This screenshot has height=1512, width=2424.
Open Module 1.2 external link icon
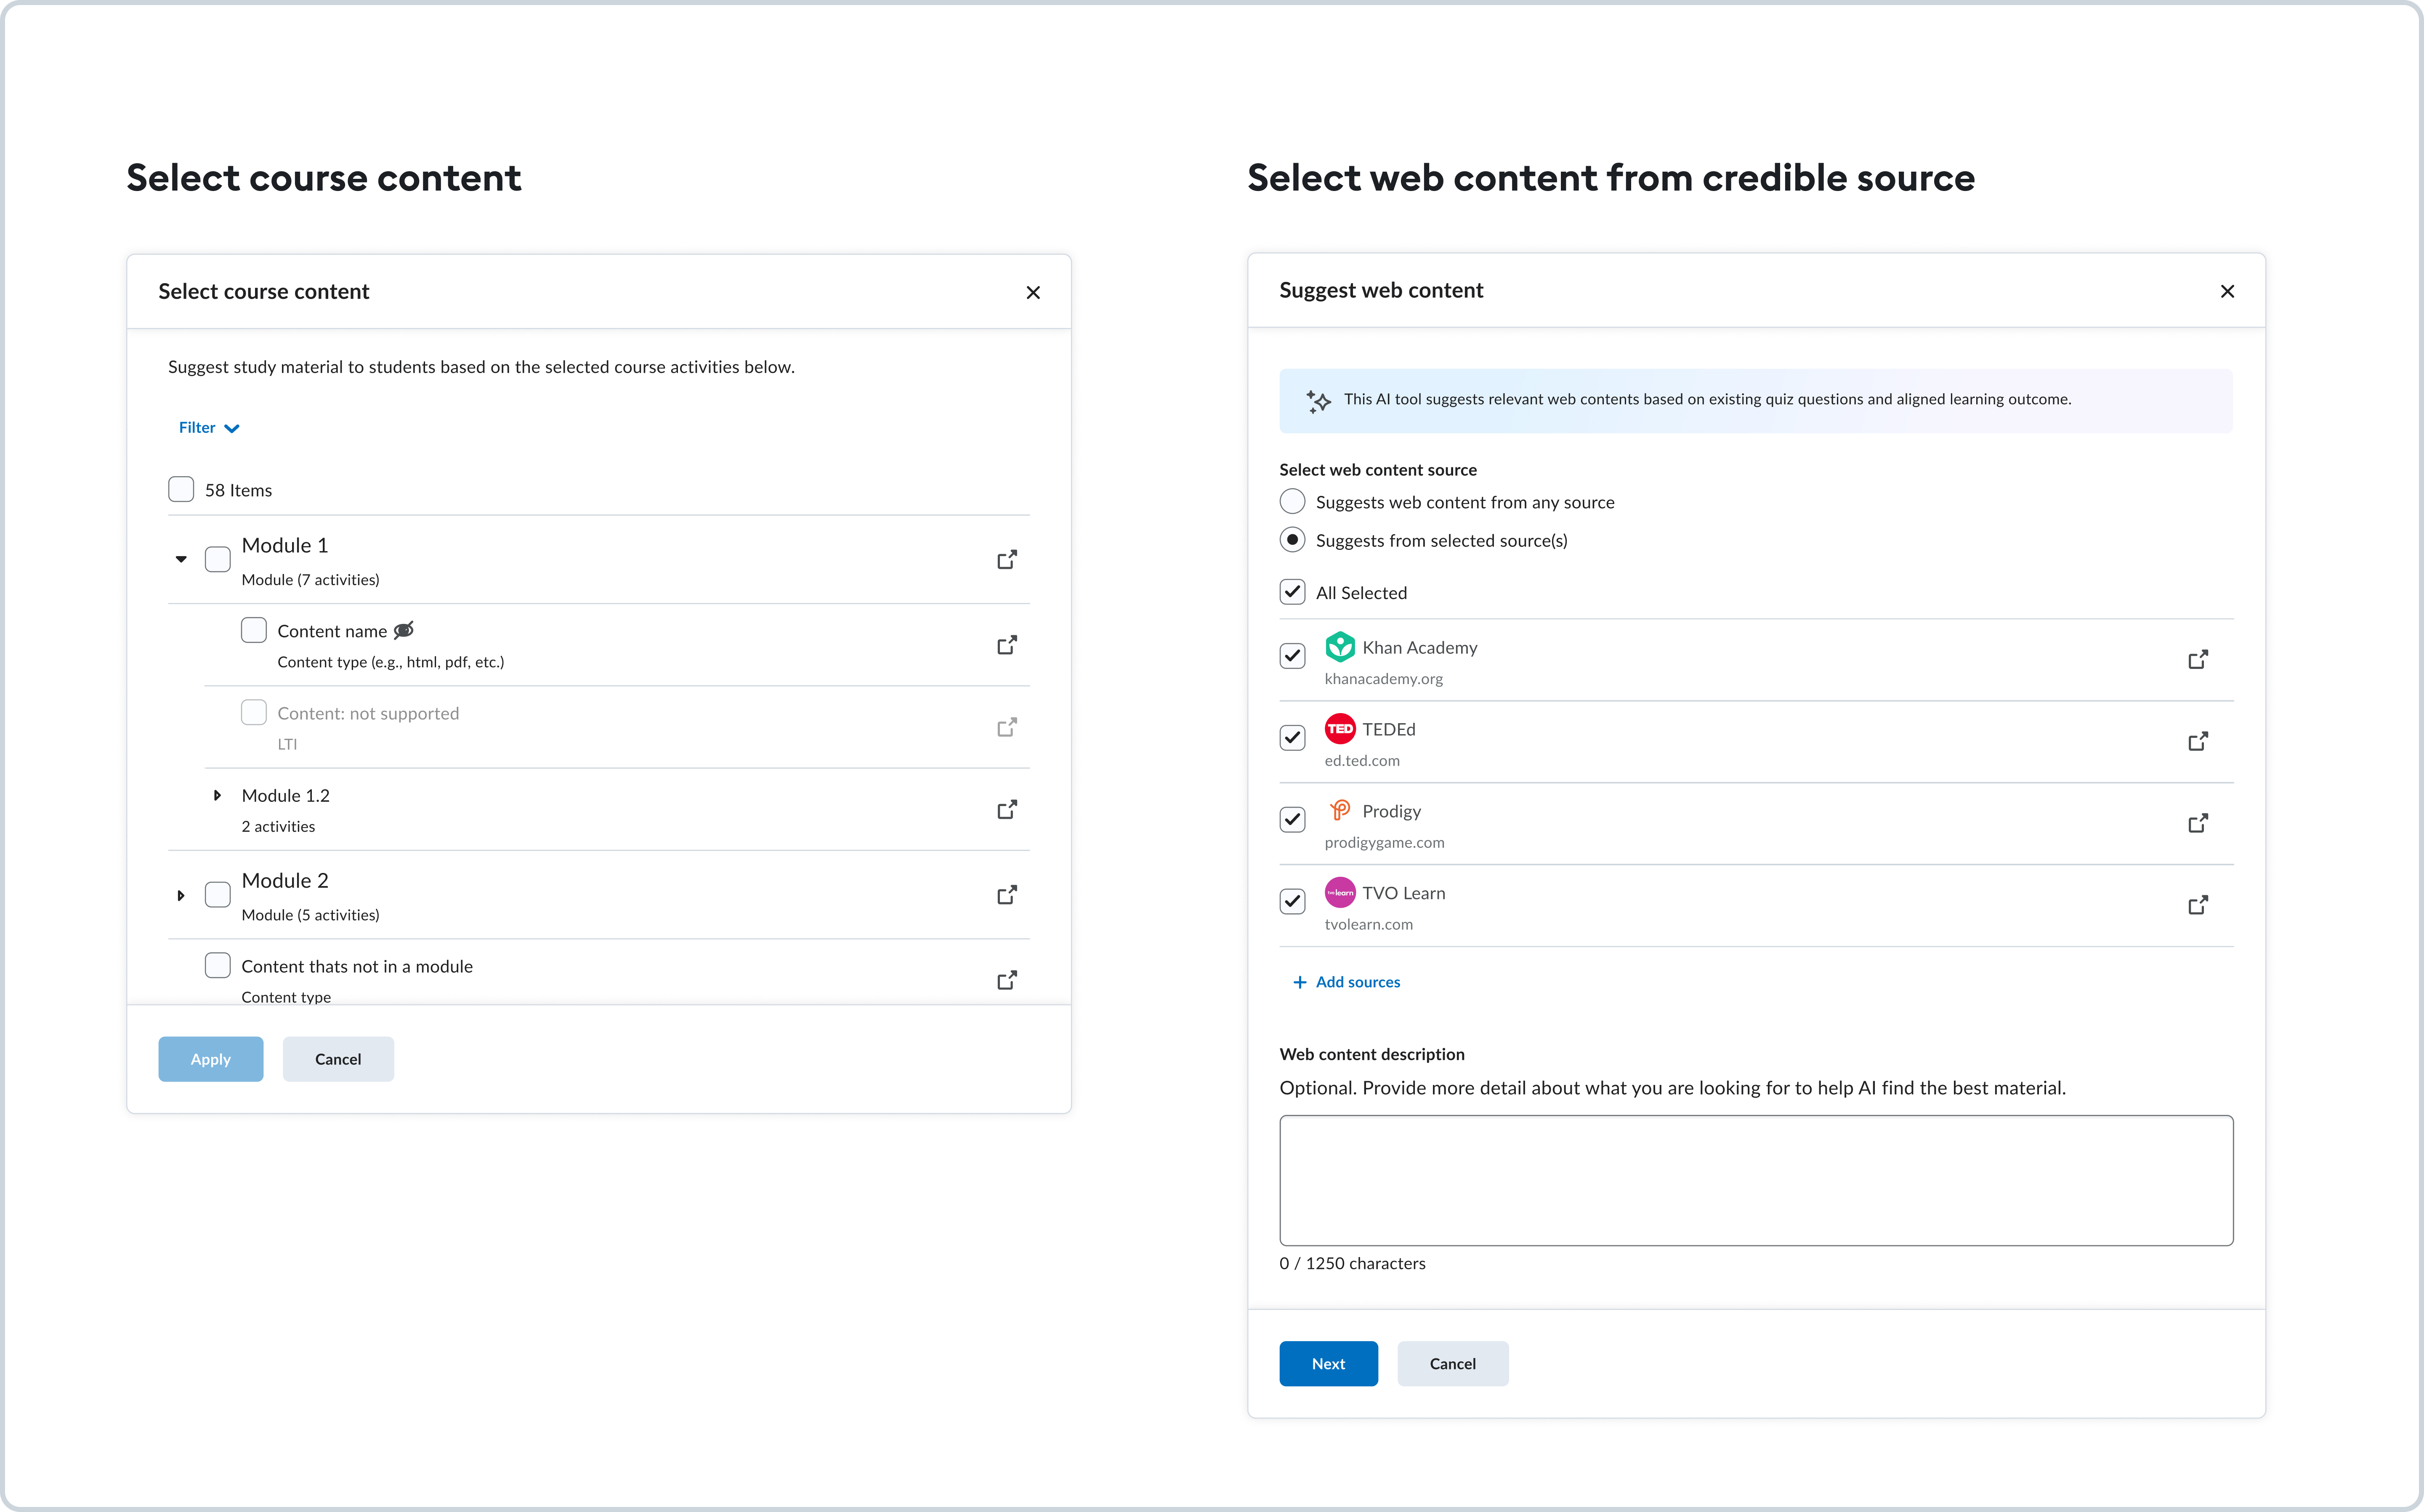click(x=1007, y=809)
